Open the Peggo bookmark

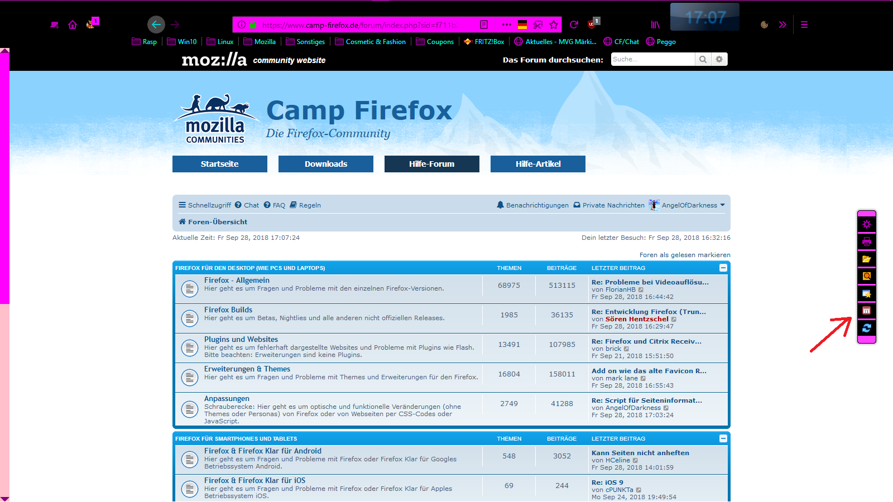coord(661,42)
